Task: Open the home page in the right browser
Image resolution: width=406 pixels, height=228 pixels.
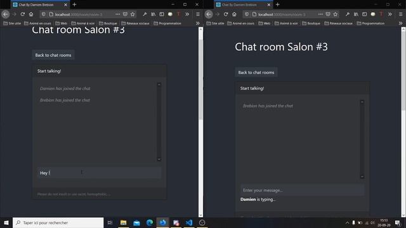Action: coord(234,14)
